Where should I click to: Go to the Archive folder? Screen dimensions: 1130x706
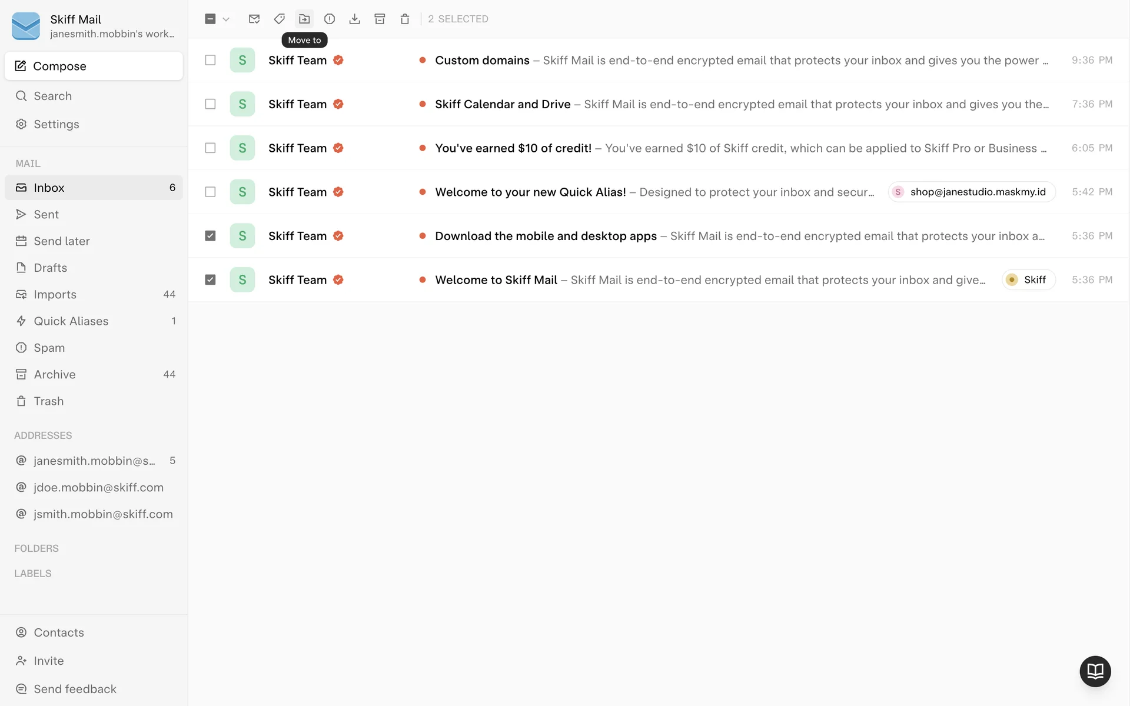click(x=55, y=374)
